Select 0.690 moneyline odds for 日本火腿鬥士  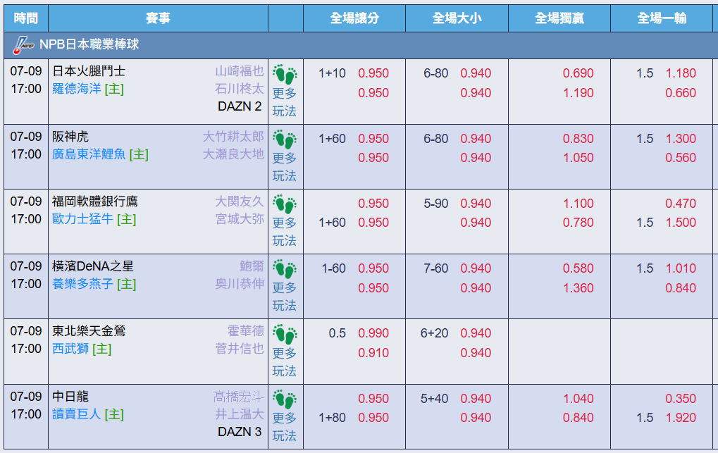pyautogui.click(x=578, y=73)
